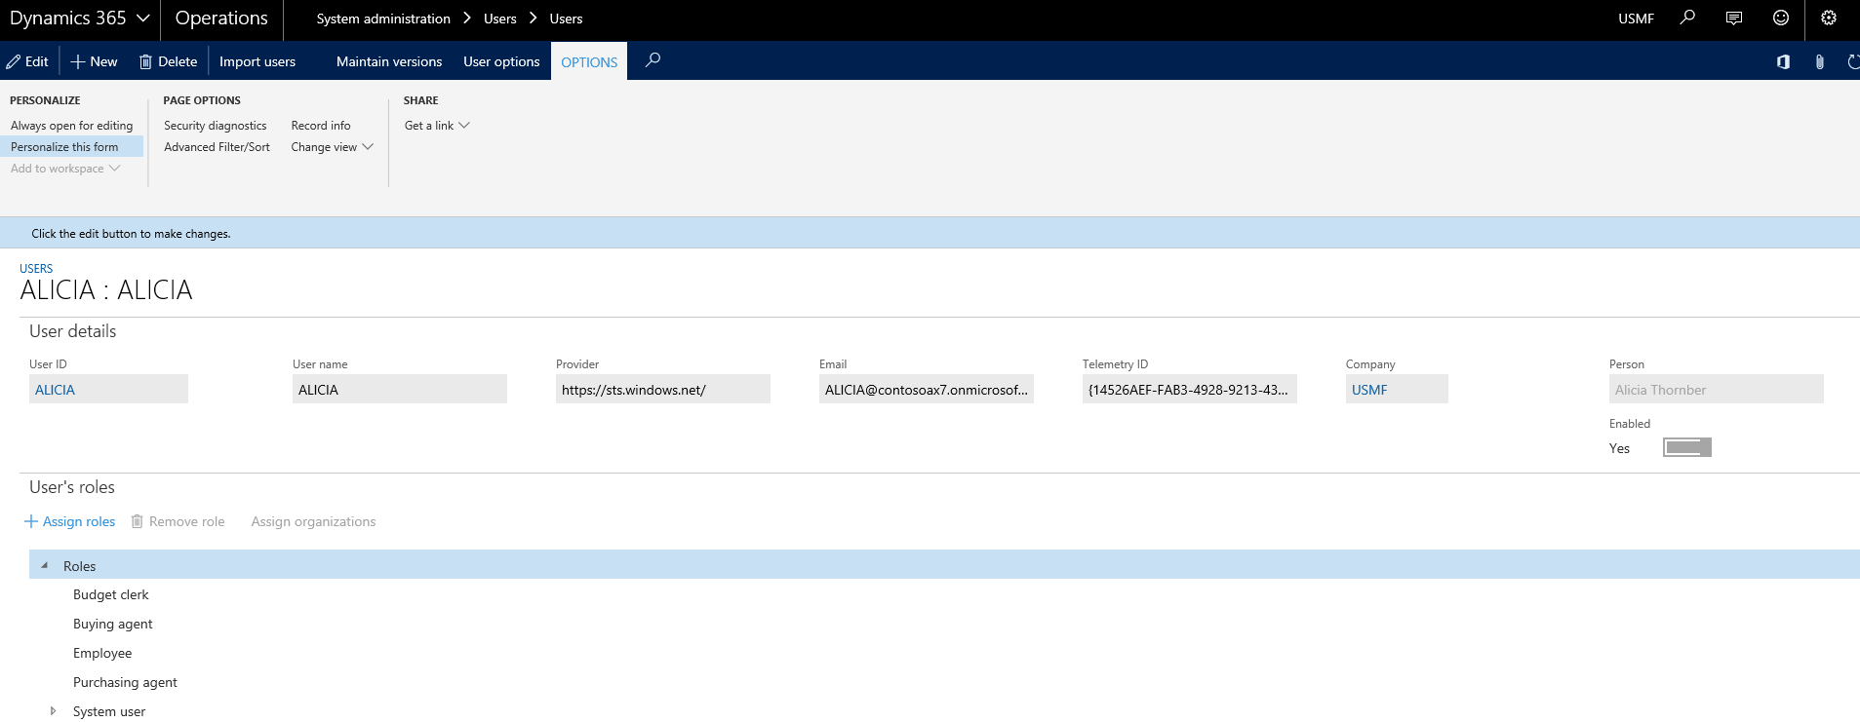Open the attachments paperclip icon
Screen dimensions: 1860x722
1820,61
